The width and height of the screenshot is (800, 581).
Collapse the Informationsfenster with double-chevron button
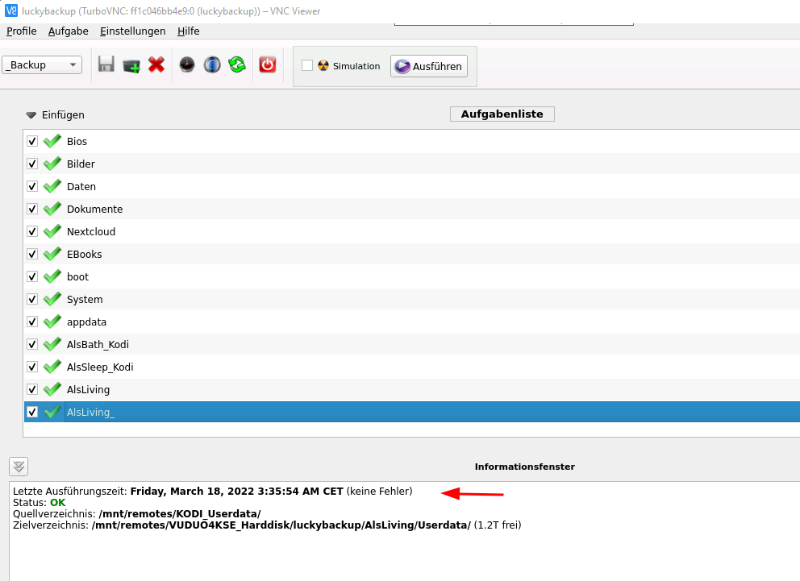(x=19, y=467)
